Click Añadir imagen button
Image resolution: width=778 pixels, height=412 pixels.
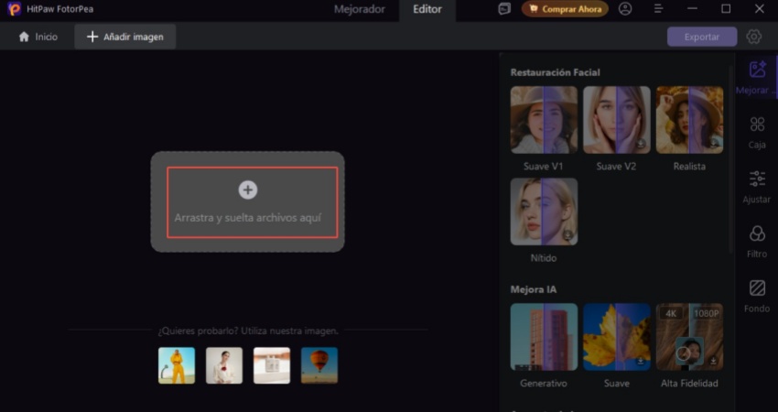pos(125,37)
